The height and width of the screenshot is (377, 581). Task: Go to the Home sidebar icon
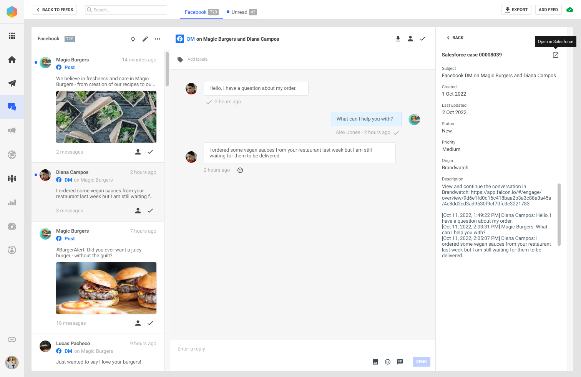point(12,60)
